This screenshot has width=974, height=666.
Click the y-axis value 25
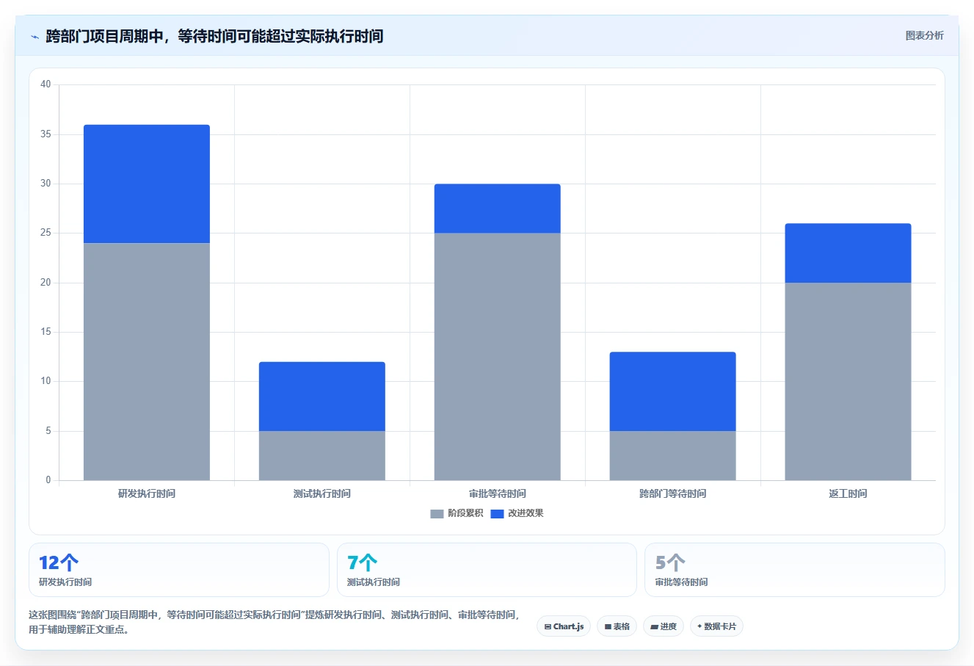click(x=46, y=233)
